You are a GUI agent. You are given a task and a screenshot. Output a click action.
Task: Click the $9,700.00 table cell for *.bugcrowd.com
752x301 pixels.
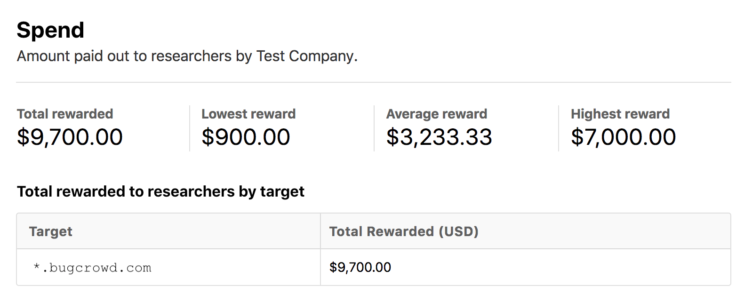point(526,267)
